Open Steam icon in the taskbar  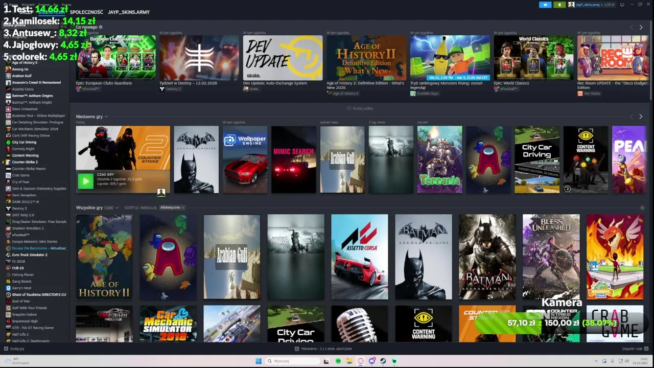383,361
